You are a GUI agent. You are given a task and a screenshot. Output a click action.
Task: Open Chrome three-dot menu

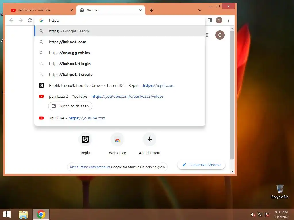click(x=228, y=20)
